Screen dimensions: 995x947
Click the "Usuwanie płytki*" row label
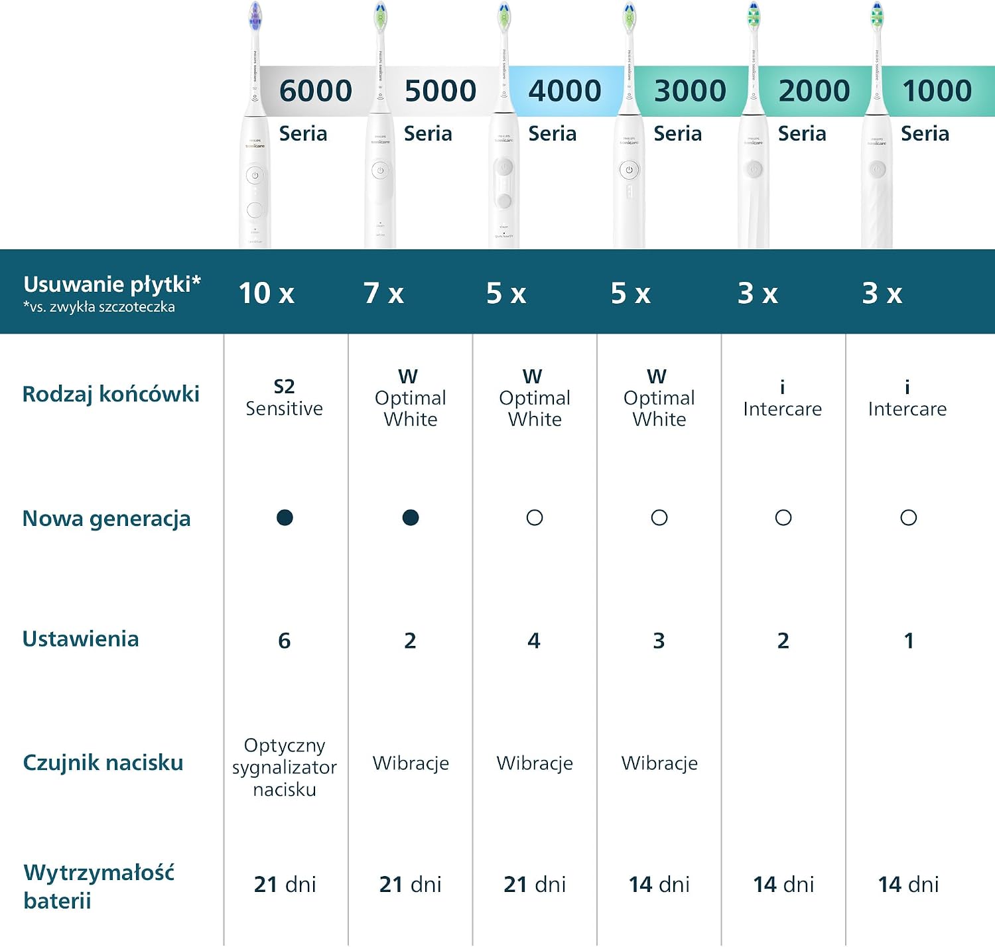(112, 284)
